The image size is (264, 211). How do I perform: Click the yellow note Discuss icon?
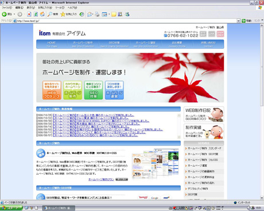click(114, 14)
